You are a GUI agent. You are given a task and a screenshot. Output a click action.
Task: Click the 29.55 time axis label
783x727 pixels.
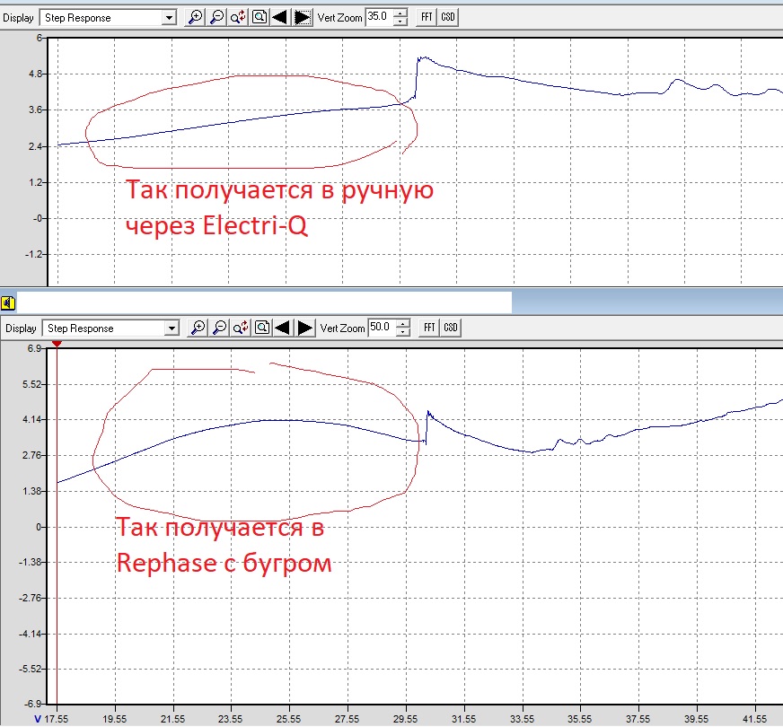[x=405, y=719]
